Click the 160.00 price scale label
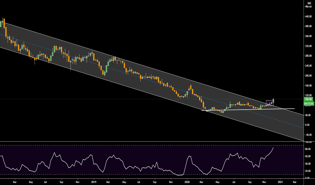Viewport: 315px width, 185px height. tap(308, 85)
